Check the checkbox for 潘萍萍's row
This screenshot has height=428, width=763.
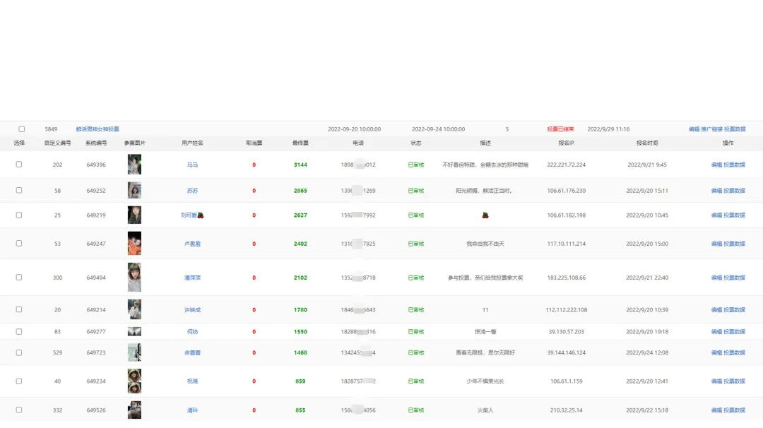[19, 277]
